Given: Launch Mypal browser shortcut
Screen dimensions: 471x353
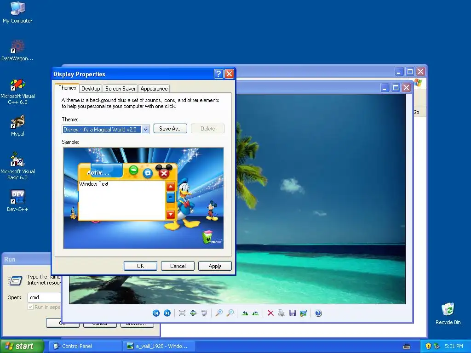Looking at the screenshot, I should 17,125.
